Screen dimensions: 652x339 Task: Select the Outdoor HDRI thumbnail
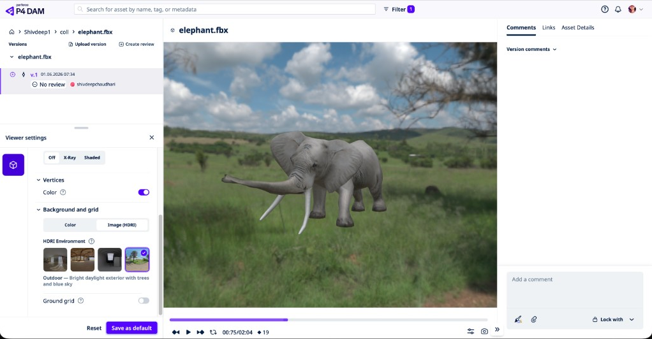tap(137, 259)
